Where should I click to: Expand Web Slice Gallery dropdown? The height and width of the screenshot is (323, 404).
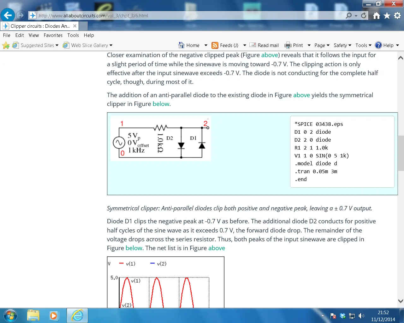pyautogui.click(x=111, y=45)
